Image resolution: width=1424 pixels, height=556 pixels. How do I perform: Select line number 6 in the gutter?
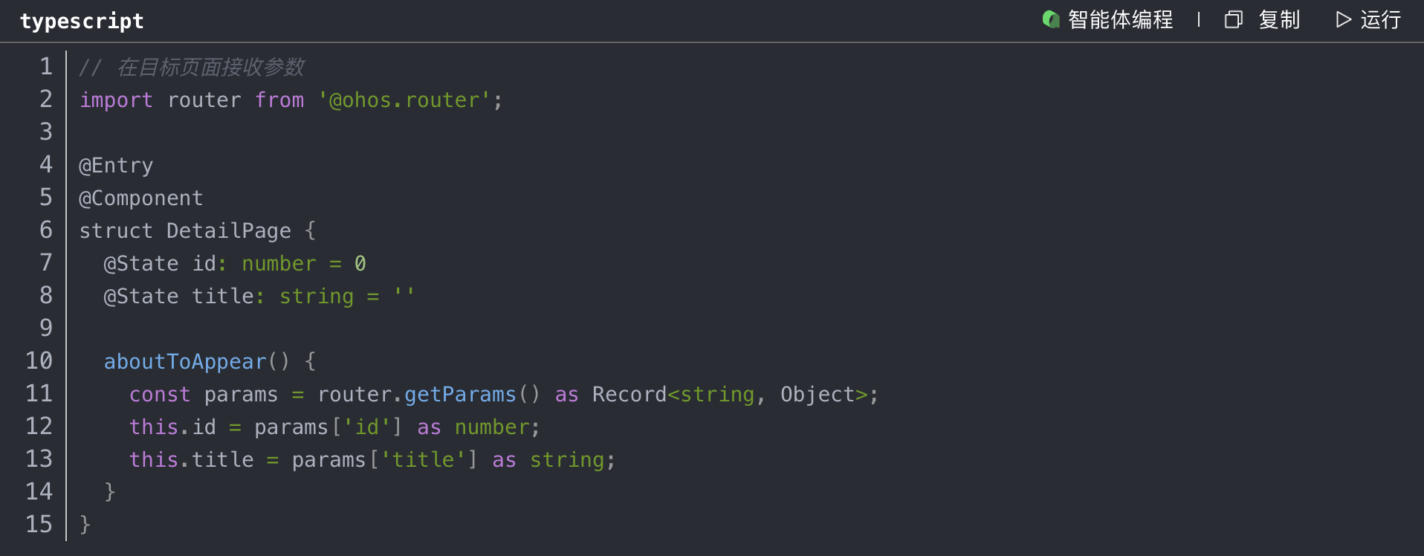coord(46,230)
